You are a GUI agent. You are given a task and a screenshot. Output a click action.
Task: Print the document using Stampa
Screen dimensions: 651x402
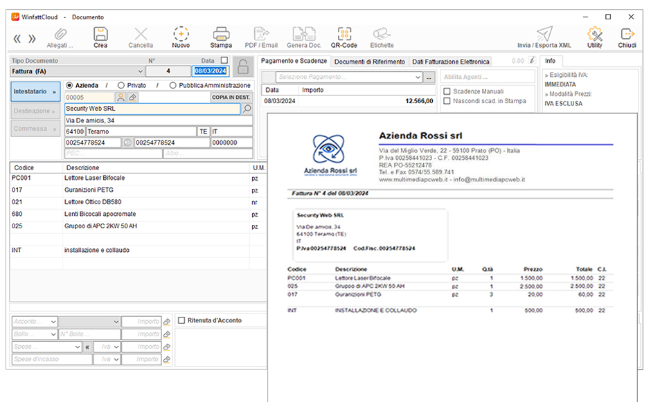(x=221, y=38)
